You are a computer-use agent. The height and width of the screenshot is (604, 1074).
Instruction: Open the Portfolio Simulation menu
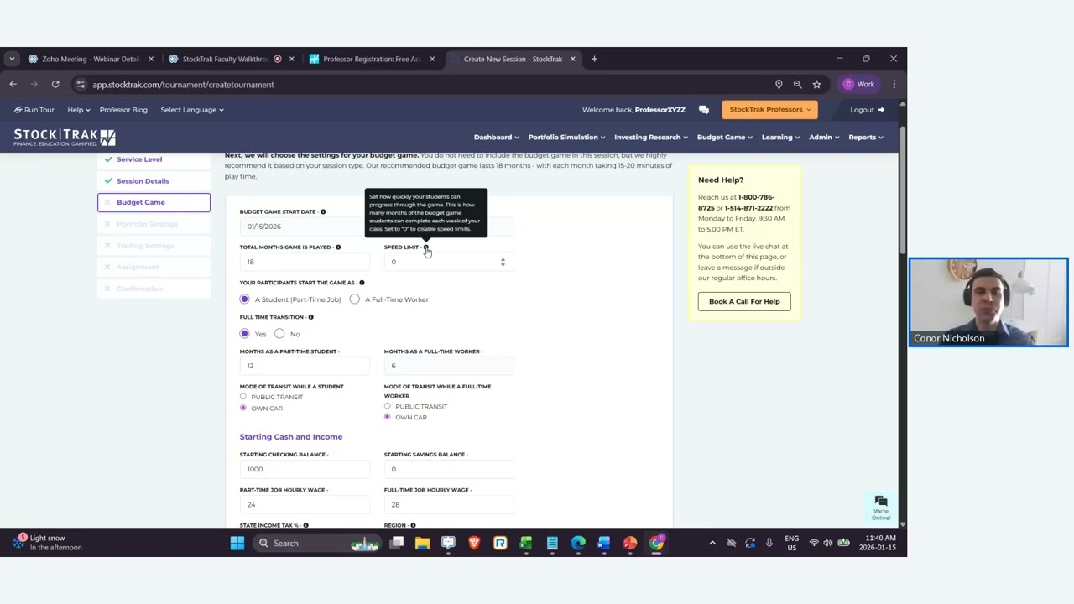(x=566, y=138)
